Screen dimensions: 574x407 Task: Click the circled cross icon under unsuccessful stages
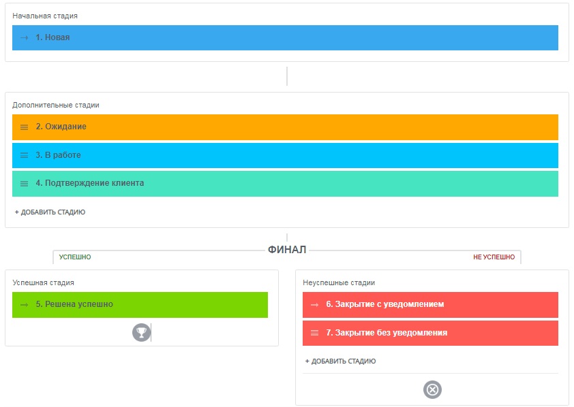click(432, 389)
